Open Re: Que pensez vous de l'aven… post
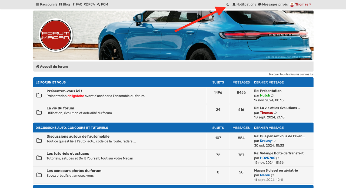Screen dimensions: 346x188 pyautogui.click(x=280, y=136)
